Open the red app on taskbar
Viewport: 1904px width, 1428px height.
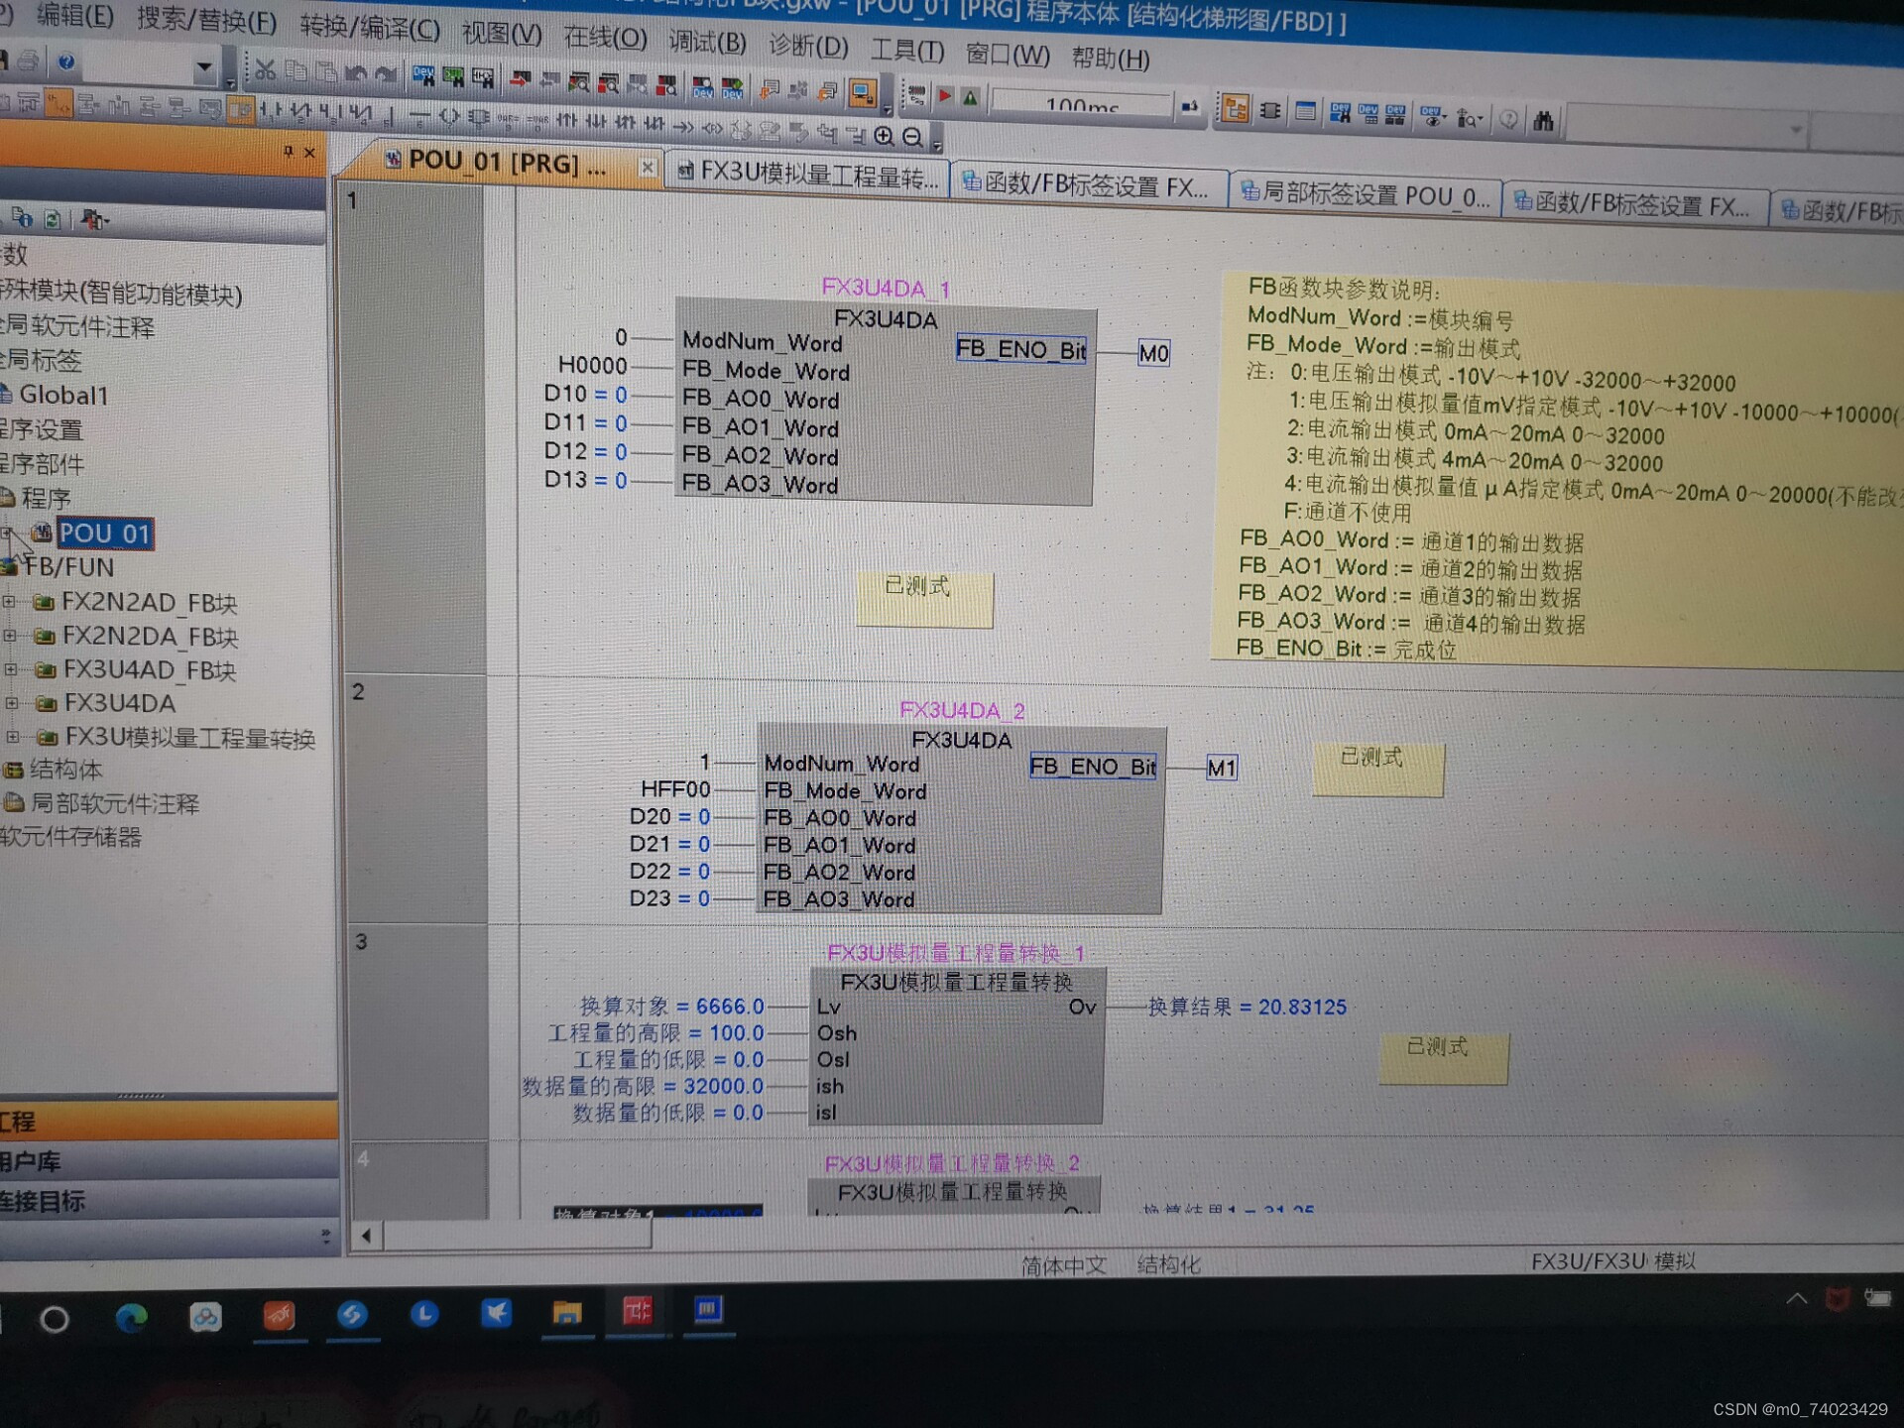[637, 1312]
